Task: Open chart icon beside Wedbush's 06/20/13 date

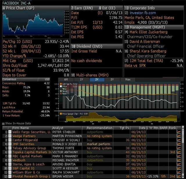Action: coord(179,160)
